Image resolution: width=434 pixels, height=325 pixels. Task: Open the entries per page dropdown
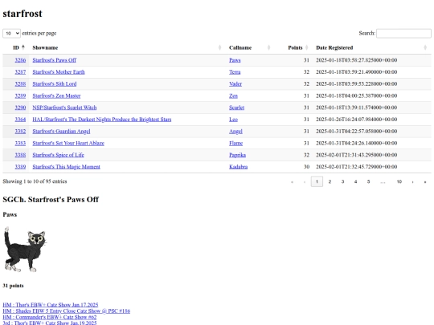pyautogui.click(x=11, y=33)
